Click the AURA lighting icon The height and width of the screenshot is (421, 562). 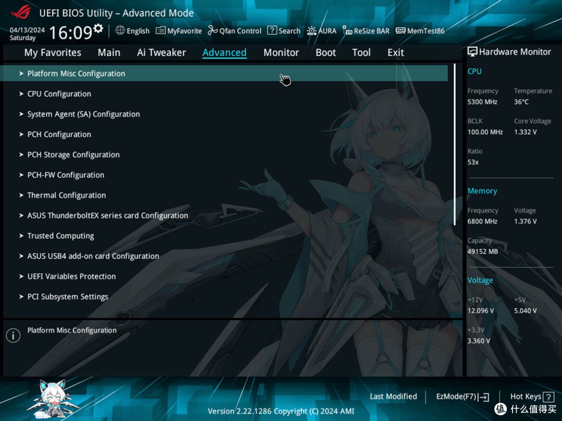312,31
